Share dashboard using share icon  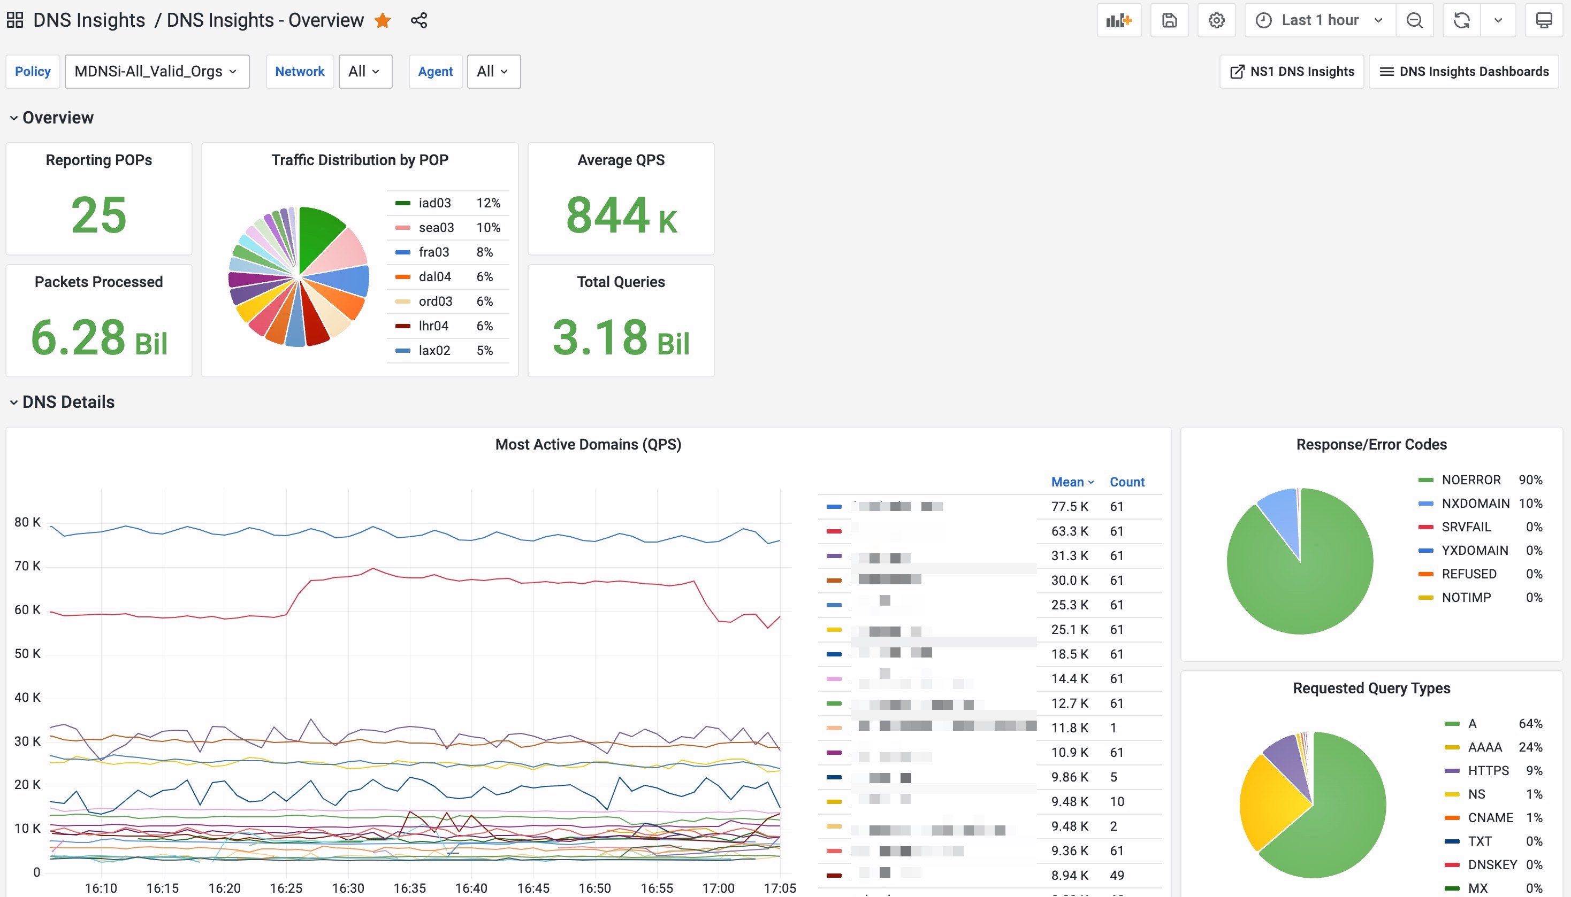click(418, 20)
